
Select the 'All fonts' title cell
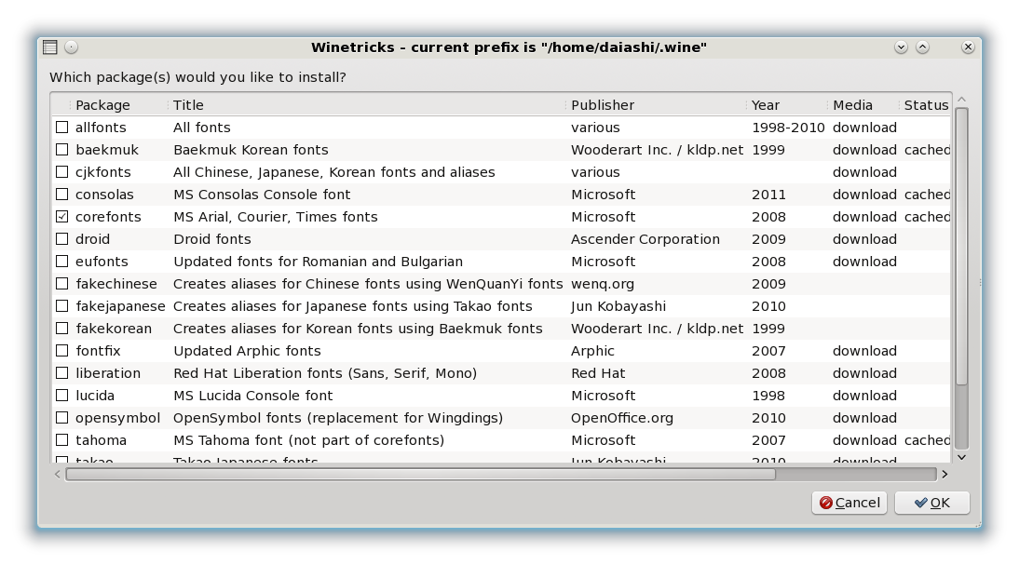201,128
